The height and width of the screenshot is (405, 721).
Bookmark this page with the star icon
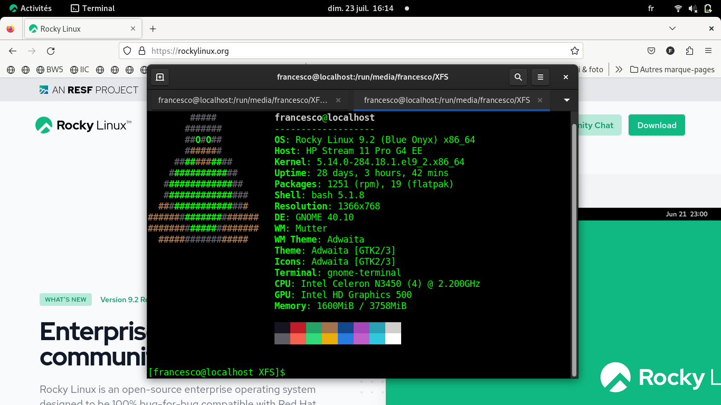[x=575, y=51]
